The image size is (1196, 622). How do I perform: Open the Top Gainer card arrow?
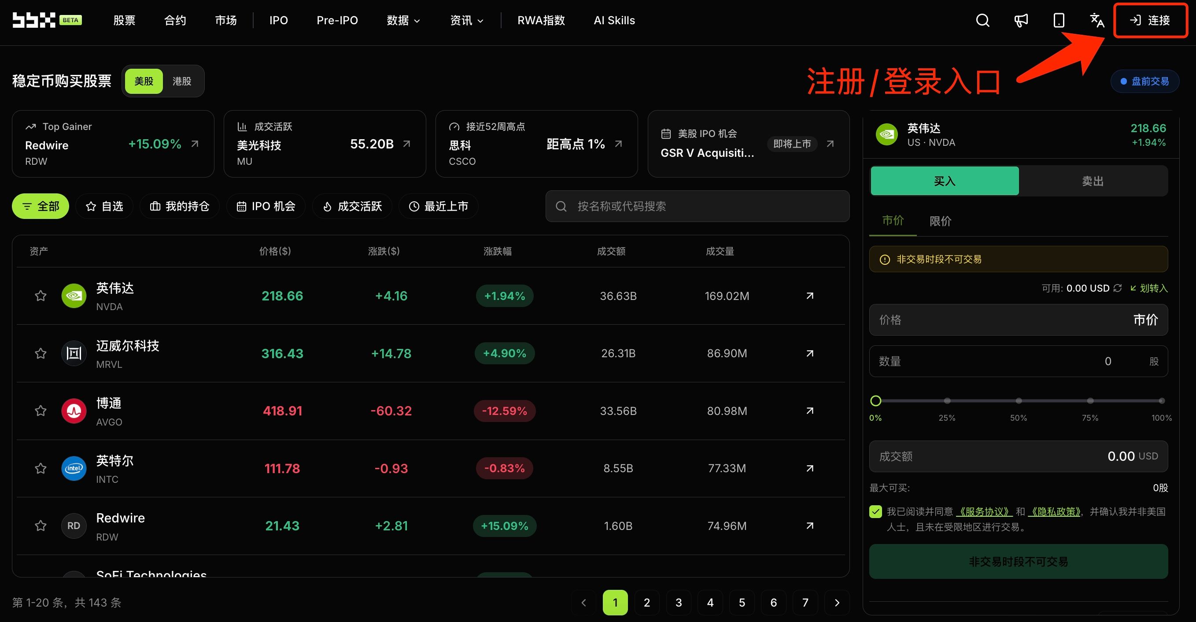tap(195, 144)
